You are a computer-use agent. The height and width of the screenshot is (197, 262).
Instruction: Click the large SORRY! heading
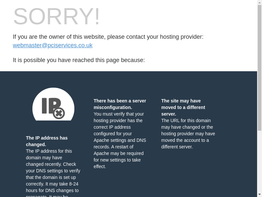[x=56, y=16]
